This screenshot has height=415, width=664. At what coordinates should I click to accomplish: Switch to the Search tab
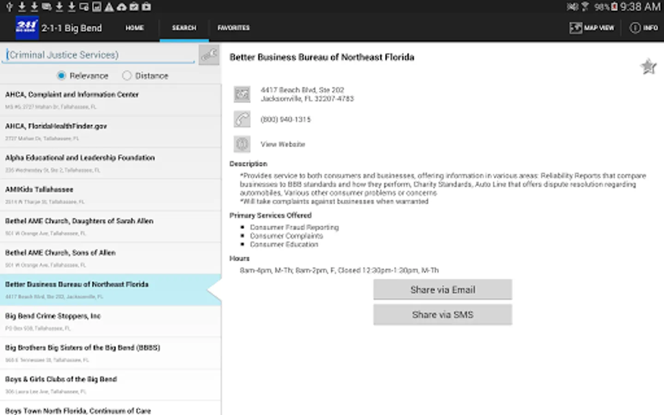[x=184, y=28]
